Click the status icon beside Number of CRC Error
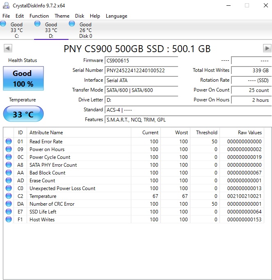 point(9,204)
